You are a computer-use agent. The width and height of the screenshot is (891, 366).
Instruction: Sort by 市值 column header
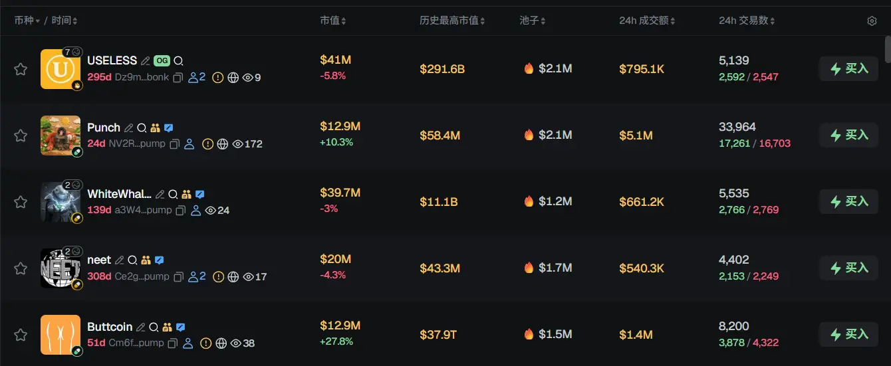click(x=332, y=21)
